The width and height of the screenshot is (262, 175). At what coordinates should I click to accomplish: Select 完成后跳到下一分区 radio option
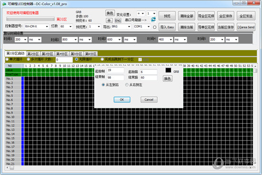click(102, 59)
